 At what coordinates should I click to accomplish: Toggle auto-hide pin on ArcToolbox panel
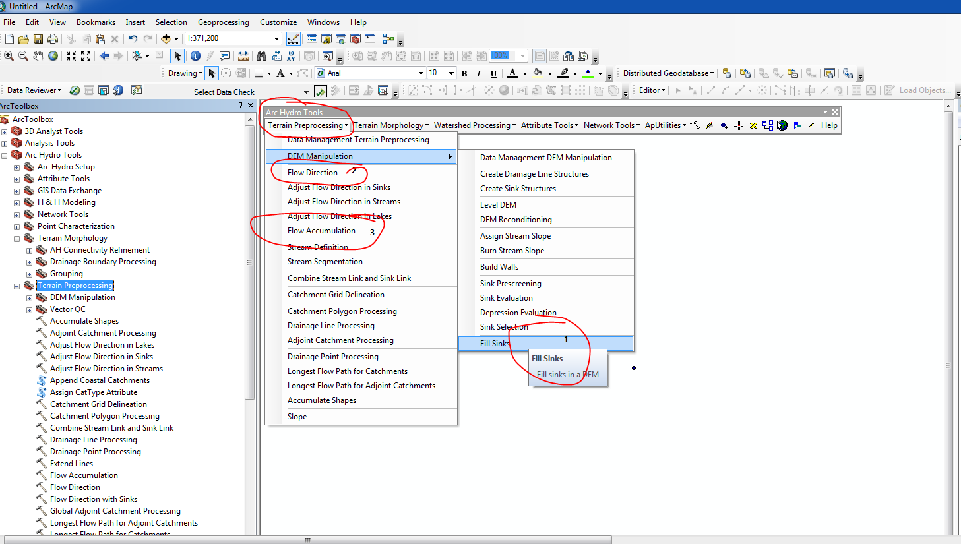[240, 106]
